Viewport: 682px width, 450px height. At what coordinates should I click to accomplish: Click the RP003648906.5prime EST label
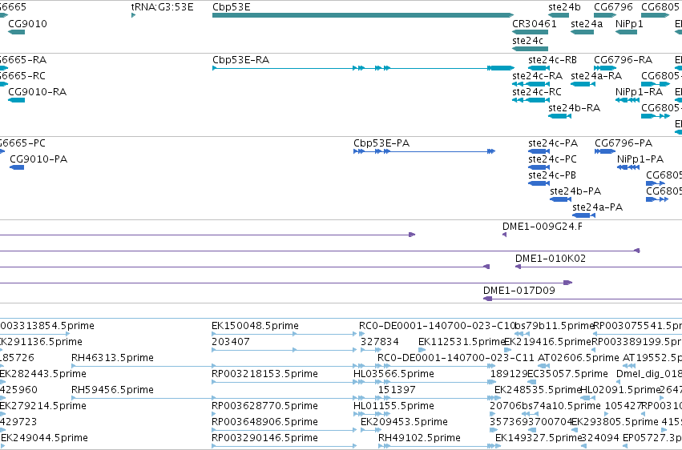click(x=265, y=422)
